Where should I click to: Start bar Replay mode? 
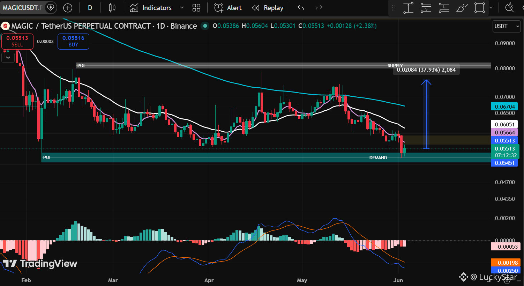(x=268, y=8)
